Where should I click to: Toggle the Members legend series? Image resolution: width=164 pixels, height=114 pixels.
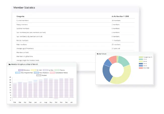tap(21, 70)
